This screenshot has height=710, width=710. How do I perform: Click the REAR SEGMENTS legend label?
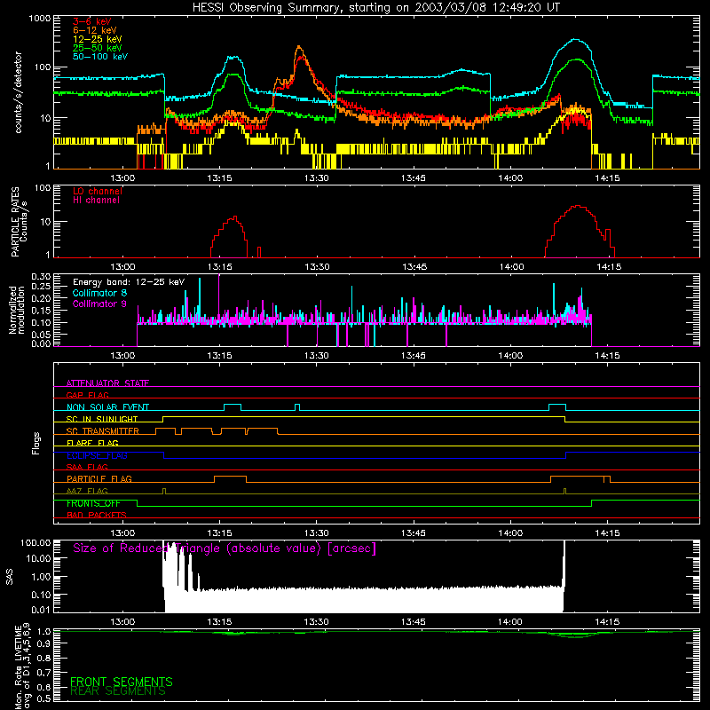[x=118, y=691]
